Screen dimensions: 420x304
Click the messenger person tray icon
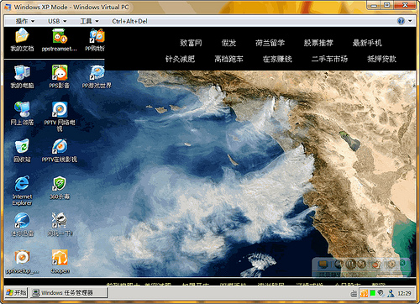[x=391, y=293]
